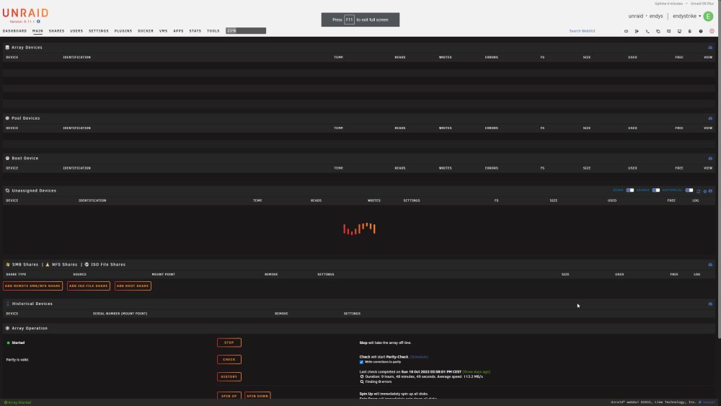Click the file manager copy icon
721x406 pixels.
(x=658, y=31)
